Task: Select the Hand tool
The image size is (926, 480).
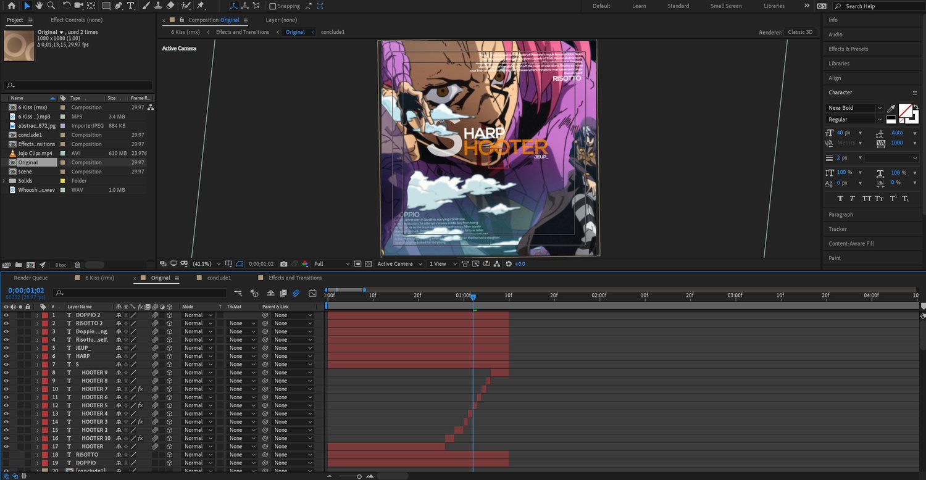Action: tap(39, 6)
